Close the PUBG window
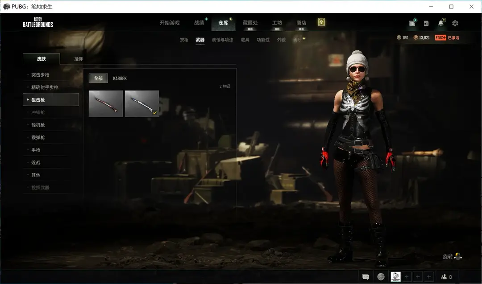The height and width of the screenshot is (284, 482). (472, 6)
